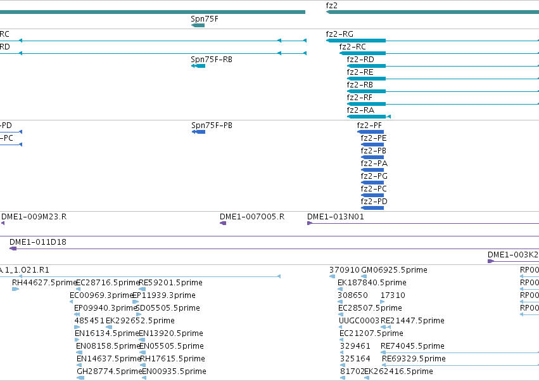Select the Spn75F gene feature bar
The image size is (539, 381).
[x=198, y=25]
